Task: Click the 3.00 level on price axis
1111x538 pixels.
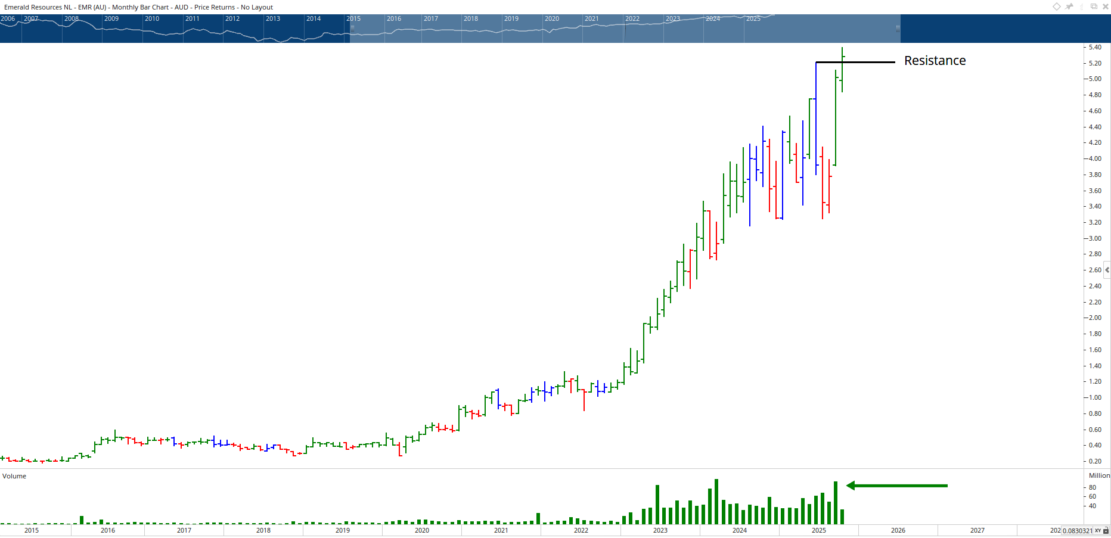Action: 1095,238
